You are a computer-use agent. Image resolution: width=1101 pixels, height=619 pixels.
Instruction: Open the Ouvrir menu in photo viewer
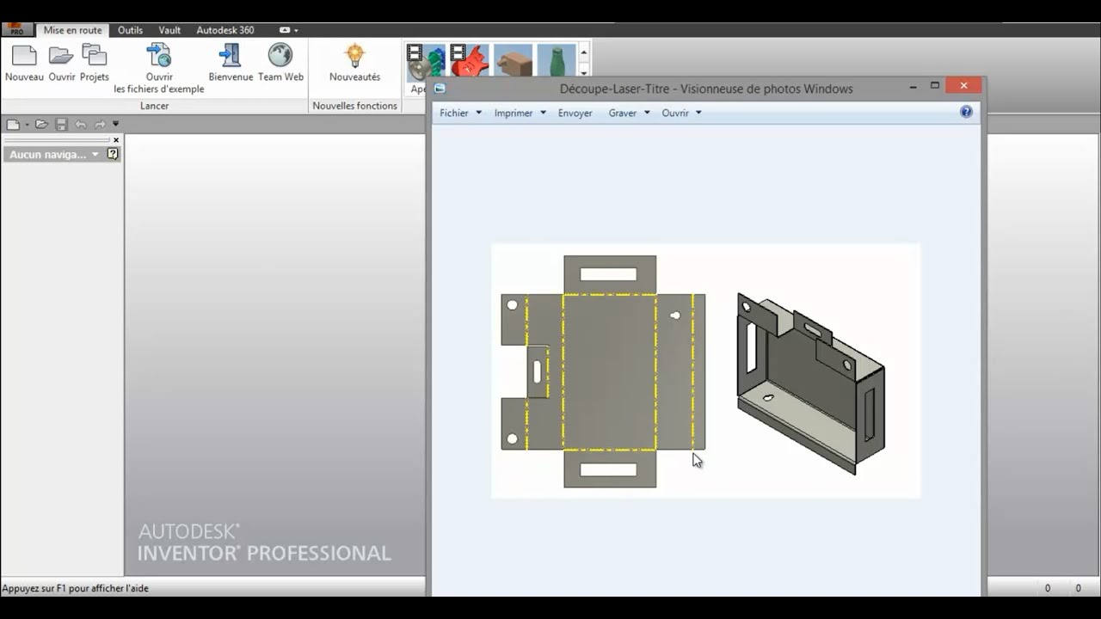(681, 113)
